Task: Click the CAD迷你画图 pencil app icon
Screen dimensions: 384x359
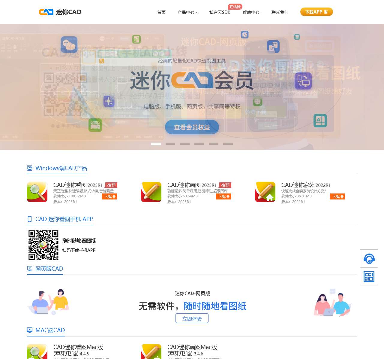Action: point(151,192)
